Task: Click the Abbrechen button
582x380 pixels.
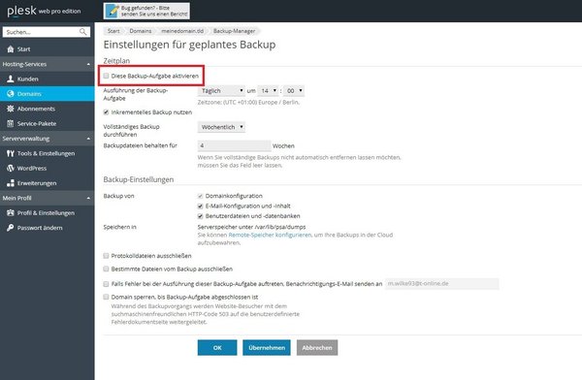Action: pos(317,348)
